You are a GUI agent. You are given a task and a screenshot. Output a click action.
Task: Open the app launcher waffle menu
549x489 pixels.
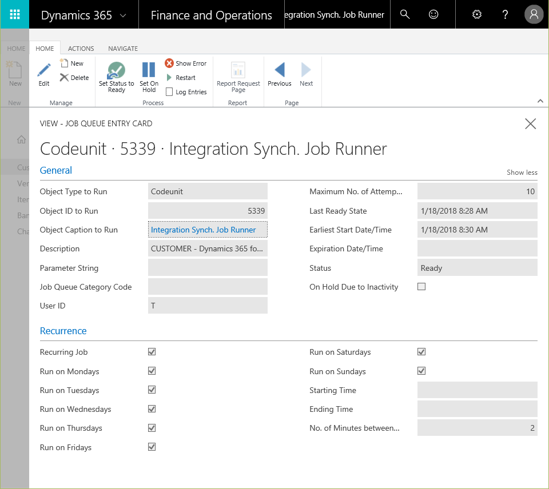tap(15, 14)
